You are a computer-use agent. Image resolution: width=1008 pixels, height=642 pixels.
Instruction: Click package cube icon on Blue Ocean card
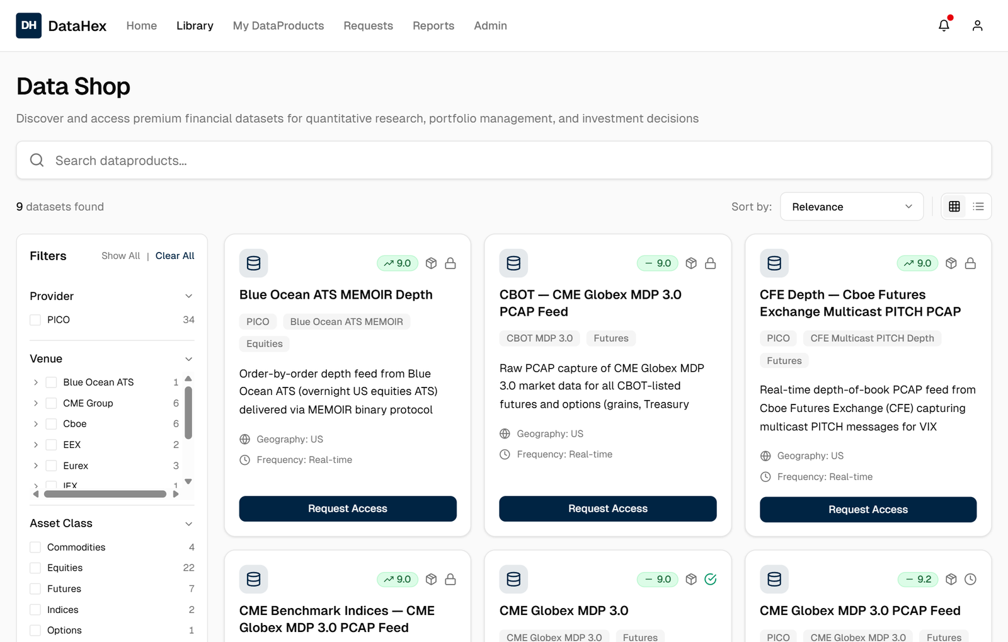[431, 263]
